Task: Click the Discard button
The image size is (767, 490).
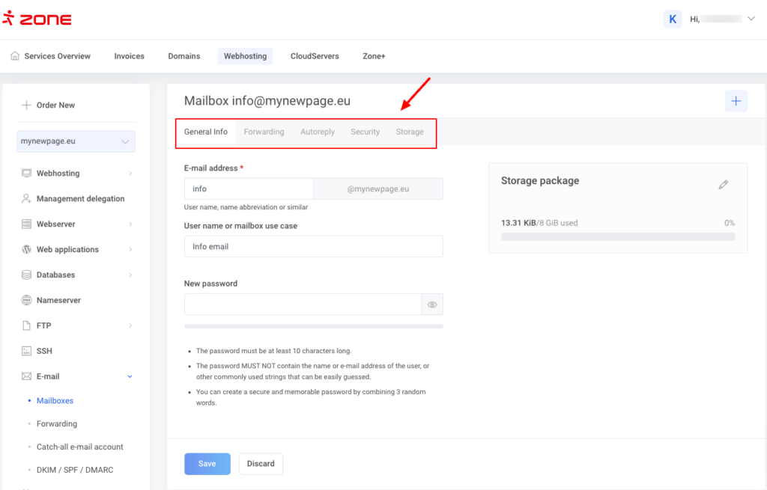Action: click(261, 464)
